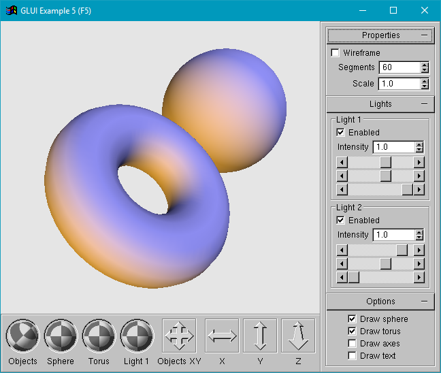This screenshot has width=441, height=373.
Task: Maximize the GLUI Example 5 window
Action: pyautogui.click(x=393, y=11)
